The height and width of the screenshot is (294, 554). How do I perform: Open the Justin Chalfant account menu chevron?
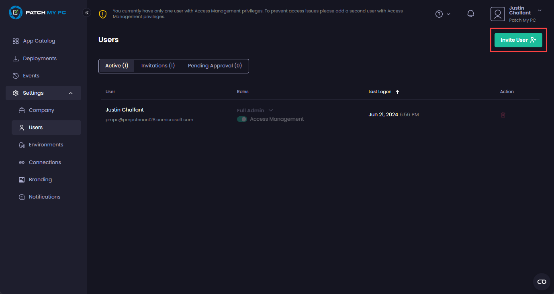tap(540, 10)
